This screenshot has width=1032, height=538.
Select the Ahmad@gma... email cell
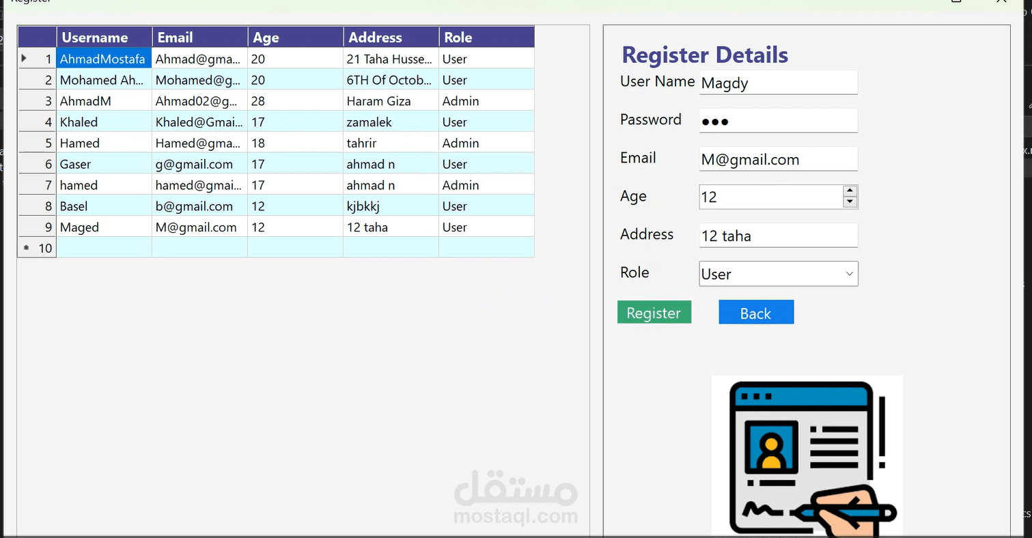(x=200, y=59)
